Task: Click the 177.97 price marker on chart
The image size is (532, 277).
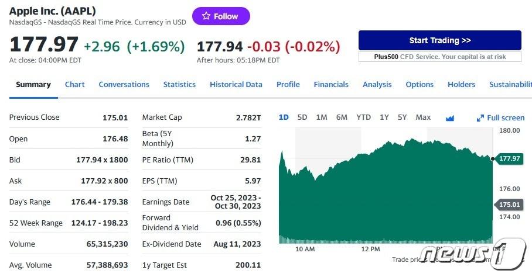Action: tap(509, 158)
